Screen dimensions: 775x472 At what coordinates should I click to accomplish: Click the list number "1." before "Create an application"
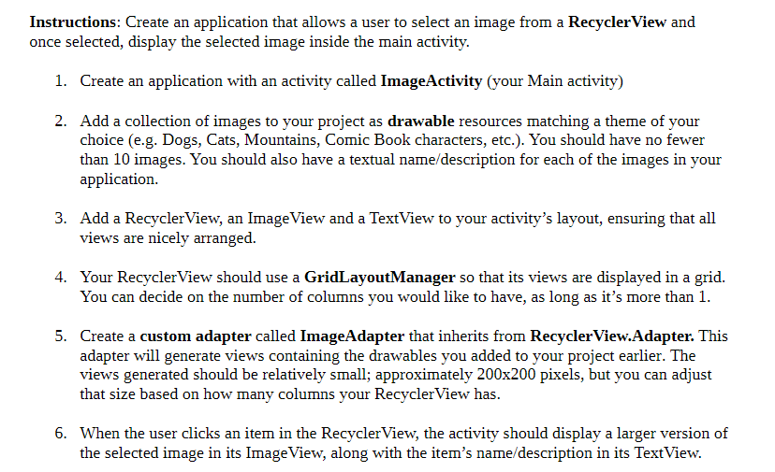(x=61, y=81)
